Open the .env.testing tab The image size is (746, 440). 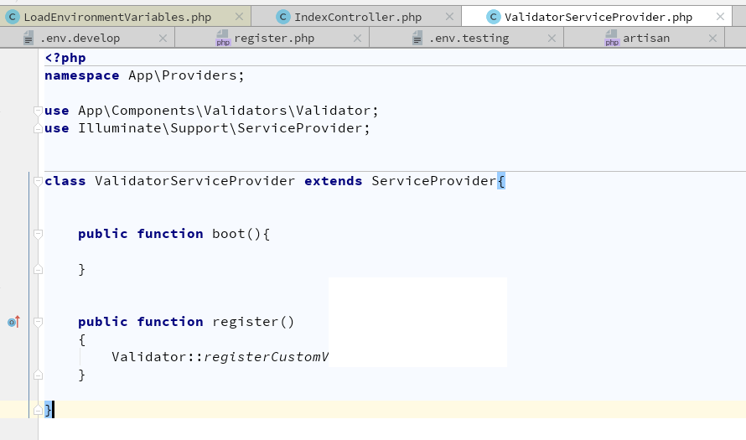[469, 38]
